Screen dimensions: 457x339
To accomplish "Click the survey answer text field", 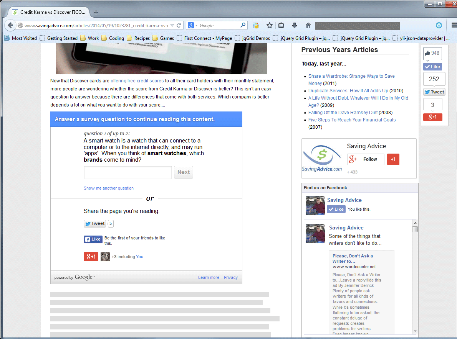I will [127, 172].
